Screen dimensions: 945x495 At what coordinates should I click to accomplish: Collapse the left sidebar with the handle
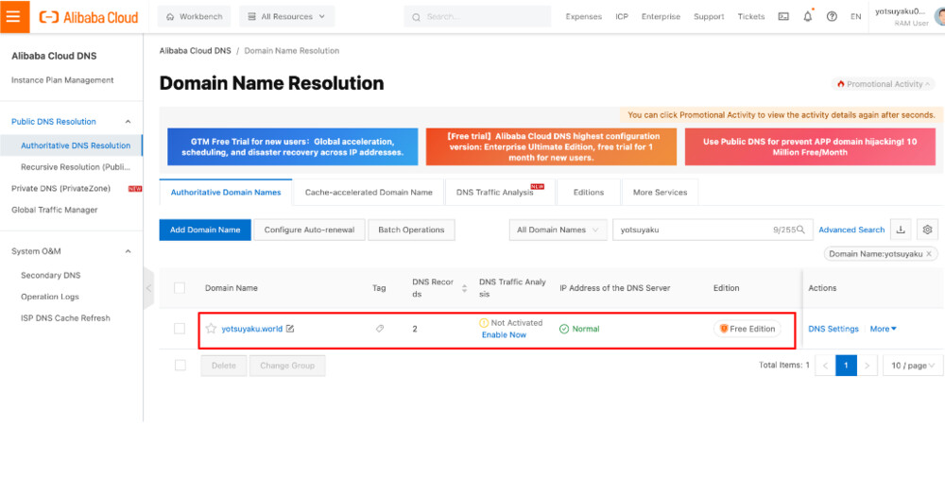click(148, 288)
